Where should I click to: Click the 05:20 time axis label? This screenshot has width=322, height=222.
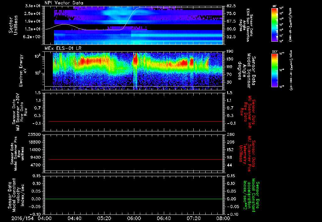[104, 218]
